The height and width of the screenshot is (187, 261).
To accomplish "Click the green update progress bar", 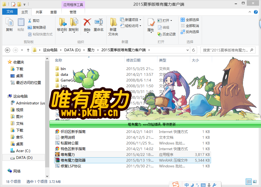I will tap(155, 124).
